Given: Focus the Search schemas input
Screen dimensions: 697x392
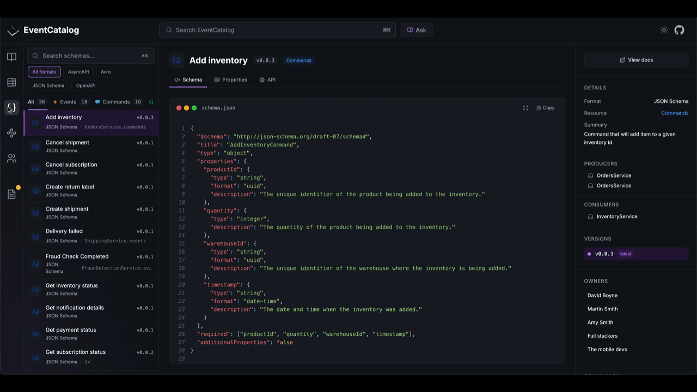Looking at the screenshot, I should (x=91, y=56).
